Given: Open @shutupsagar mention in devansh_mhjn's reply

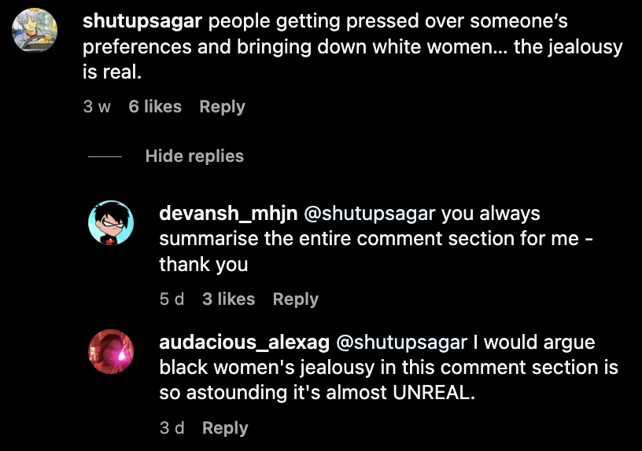Looking at the screenshot, I should (369, 214).
